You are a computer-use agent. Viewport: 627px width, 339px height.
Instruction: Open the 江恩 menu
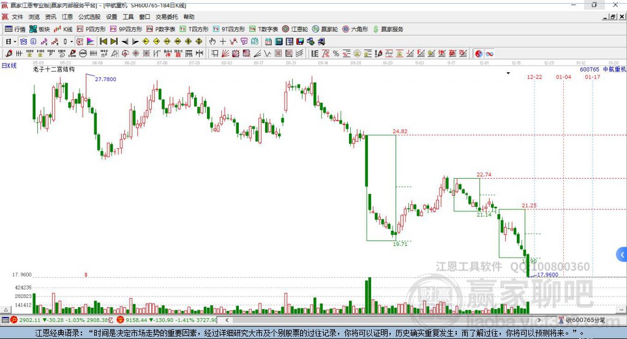67,17
